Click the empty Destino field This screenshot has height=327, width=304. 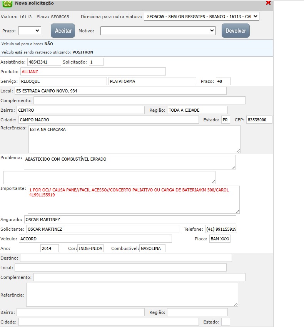click(x=126, y=258)
